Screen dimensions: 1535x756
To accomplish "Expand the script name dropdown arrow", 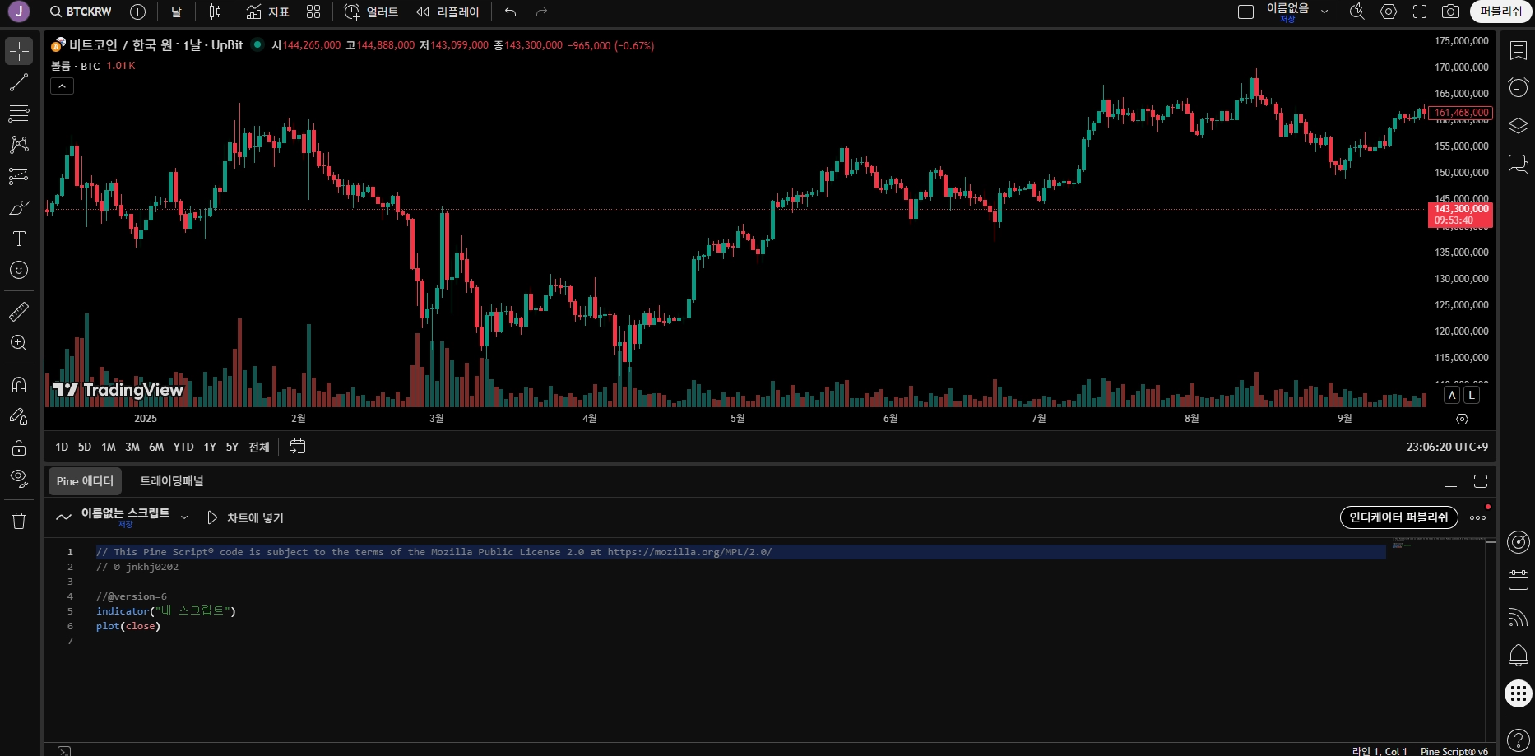I will 184,517.
